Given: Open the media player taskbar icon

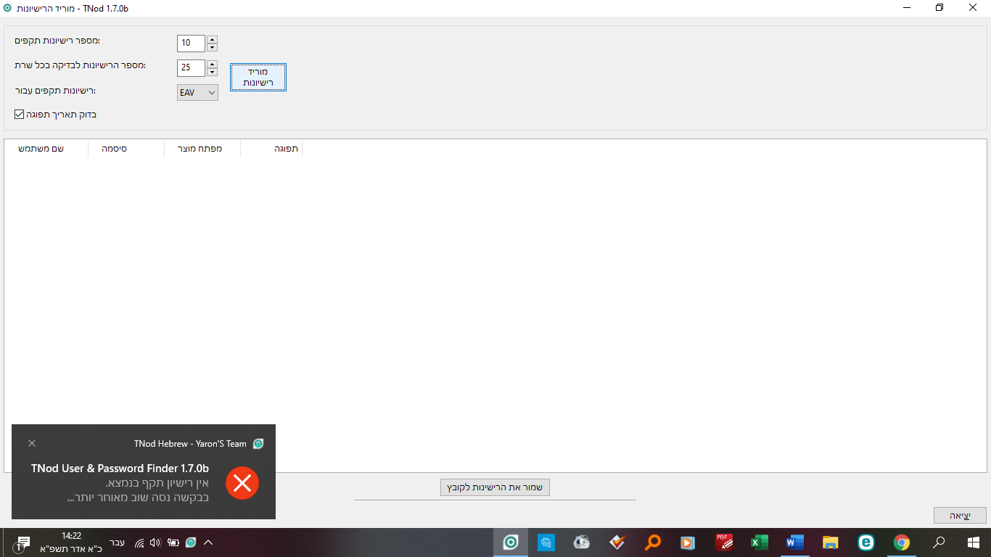Looking at the screenshot, I should [x=688, y=542].
